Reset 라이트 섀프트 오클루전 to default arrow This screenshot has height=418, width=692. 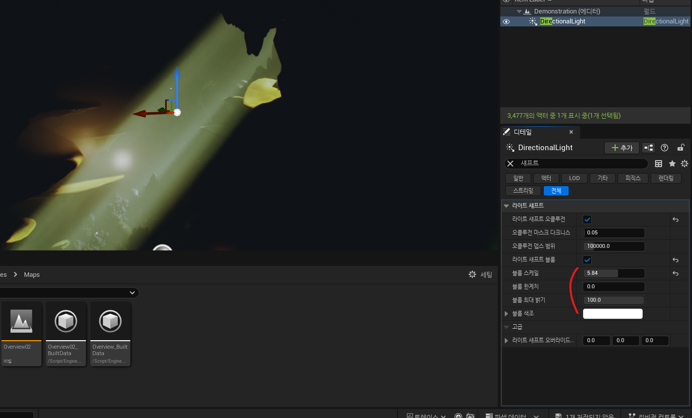click(x=675, y=219)
